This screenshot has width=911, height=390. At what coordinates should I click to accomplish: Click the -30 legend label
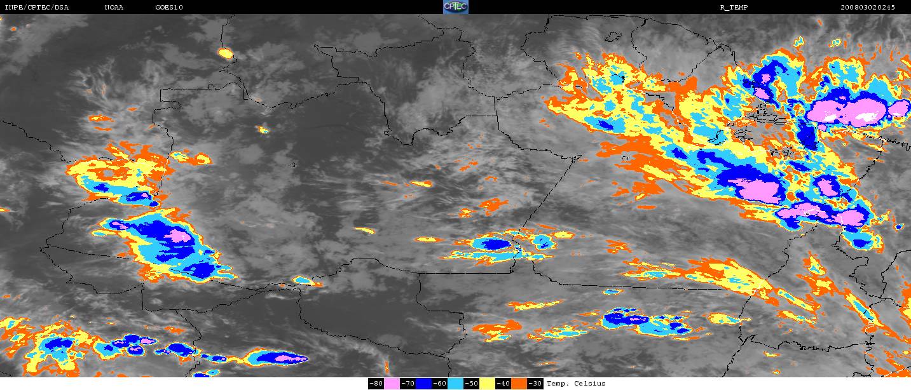[535, 384]
